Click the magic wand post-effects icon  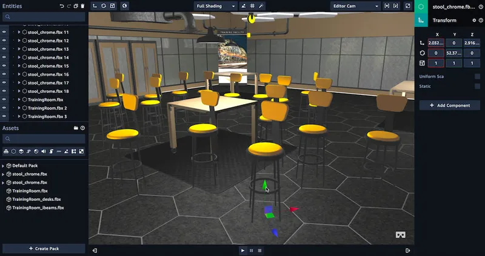pyautogui.click(x=261, y=6)
